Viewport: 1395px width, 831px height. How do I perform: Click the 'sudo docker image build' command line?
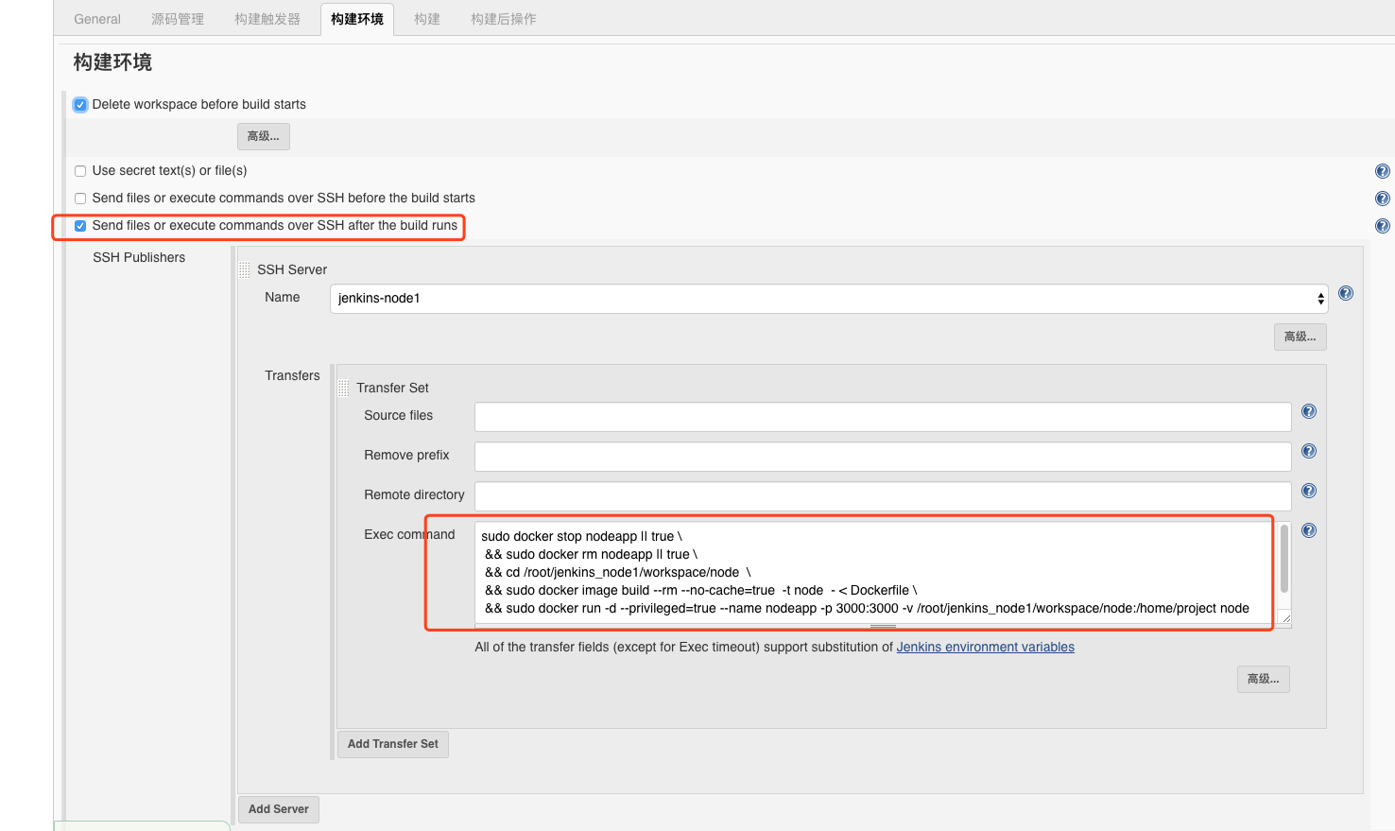pos(700,591)
